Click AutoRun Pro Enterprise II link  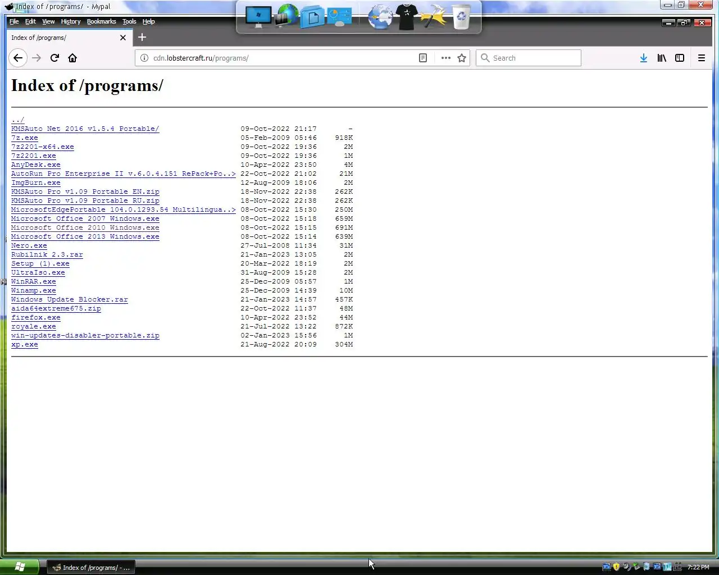point(124,174)
